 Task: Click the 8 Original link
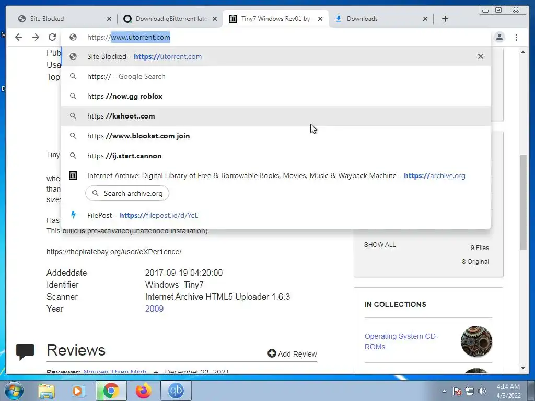tap(475, 262)
